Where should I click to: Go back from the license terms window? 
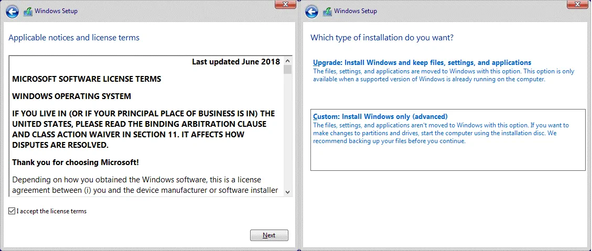click(x=13, y=11)
